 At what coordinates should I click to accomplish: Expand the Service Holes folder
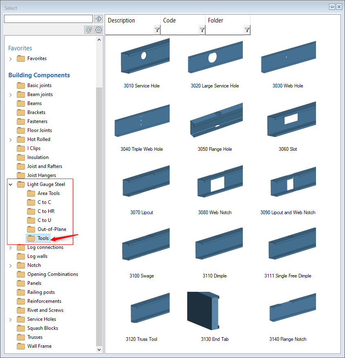11,320
